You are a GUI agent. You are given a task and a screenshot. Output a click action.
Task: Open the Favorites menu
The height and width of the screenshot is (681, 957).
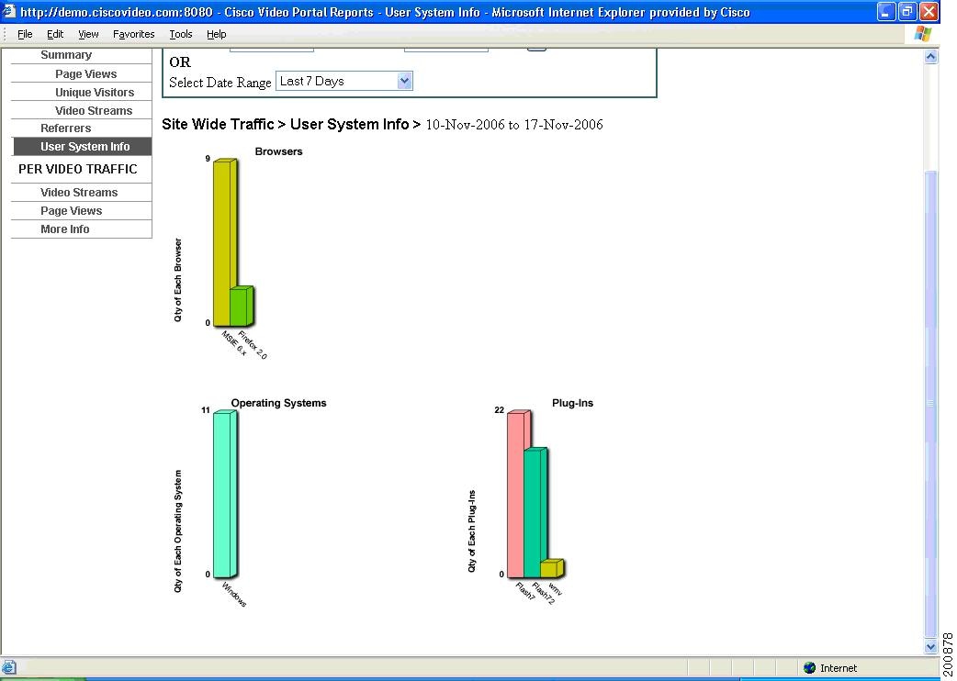pyautogui.click(x=133, y=34)
